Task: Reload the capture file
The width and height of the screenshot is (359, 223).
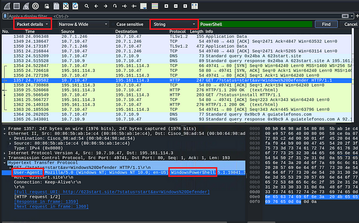Action: [75, 6]
